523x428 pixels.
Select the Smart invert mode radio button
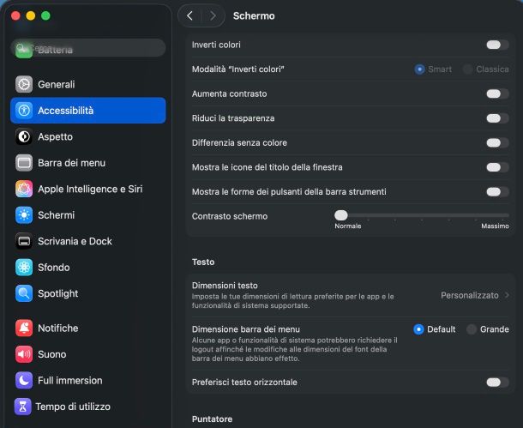coord(419,69)
